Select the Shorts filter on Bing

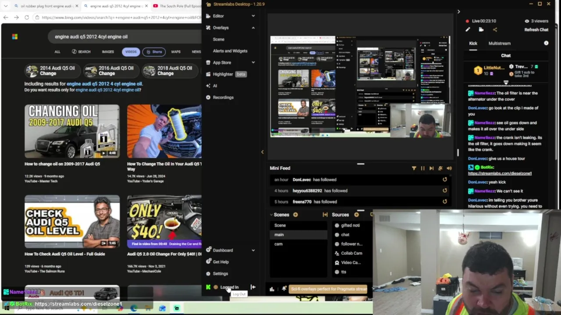[154, 52]
